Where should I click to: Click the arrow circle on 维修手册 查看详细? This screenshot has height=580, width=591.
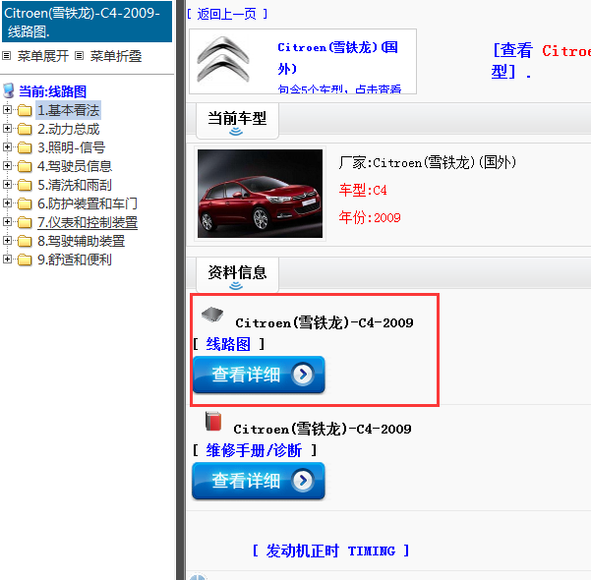(x=303, y=481)
